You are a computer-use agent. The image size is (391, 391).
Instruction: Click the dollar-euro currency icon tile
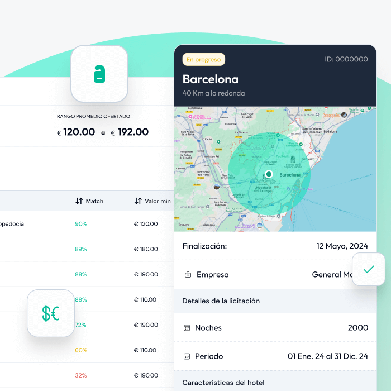tap(51, 313)
